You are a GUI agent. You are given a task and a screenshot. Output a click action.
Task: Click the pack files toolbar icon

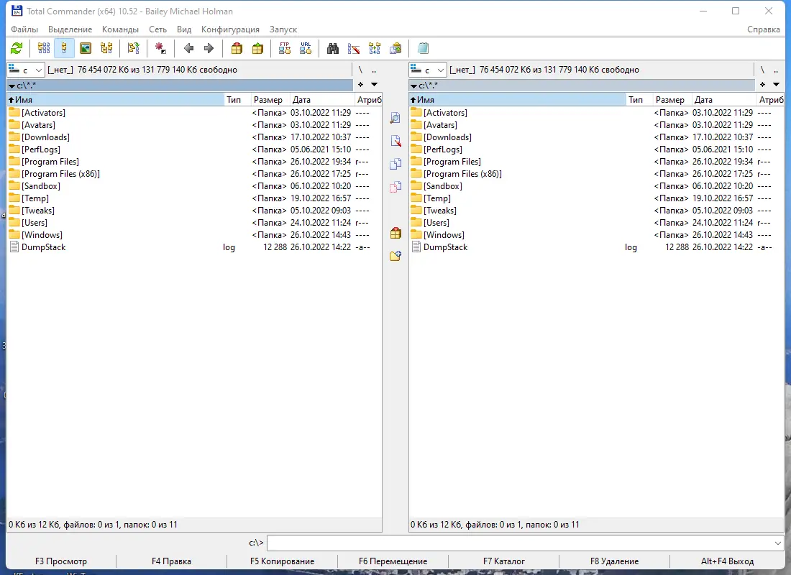pos(237,48)
